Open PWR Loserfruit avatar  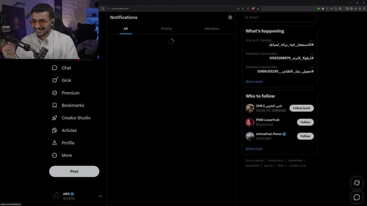click(x=250, y=122)
